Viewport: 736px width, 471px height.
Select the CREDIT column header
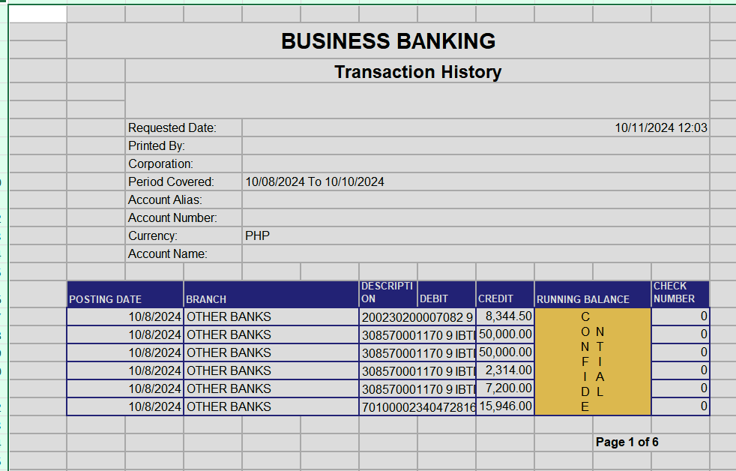click(x=504, y=295)
